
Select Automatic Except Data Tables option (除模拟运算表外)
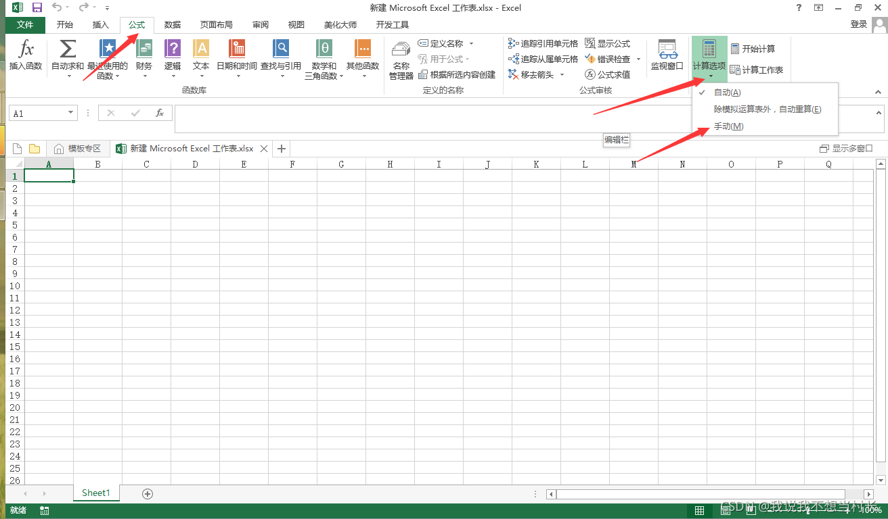pos(765,109)
